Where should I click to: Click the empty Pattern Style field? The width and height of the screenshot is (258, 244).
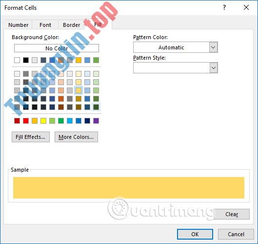[x=172, y=68]
